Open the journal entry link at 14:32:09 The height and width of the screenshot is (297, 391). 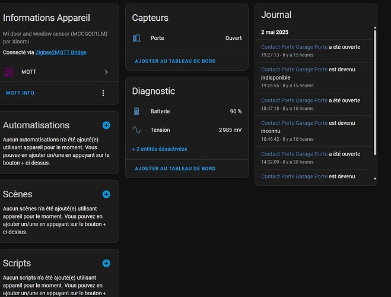pyautogui.click(x=294, y=154)
